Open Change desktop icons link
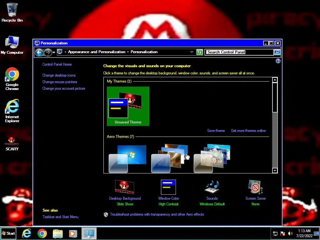Viewport: 320px width, 240px height. pos(59,75)
